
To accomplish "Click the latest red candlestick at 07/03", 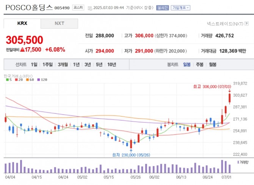I will point(229,98).
